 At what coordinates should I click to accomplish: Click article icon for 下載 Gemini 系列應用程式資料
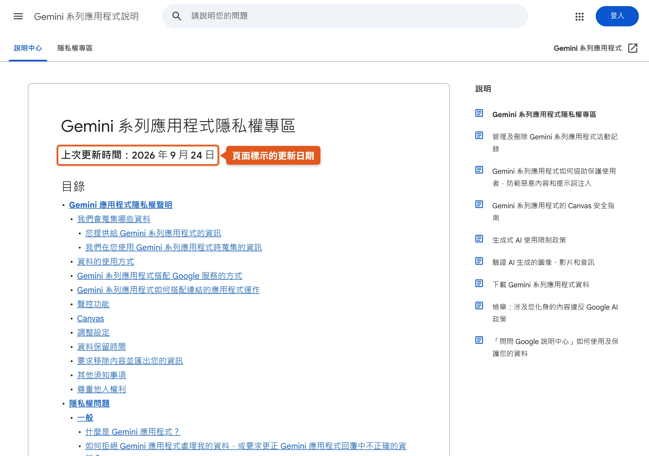pyautogui.click(x=479, y=283)
